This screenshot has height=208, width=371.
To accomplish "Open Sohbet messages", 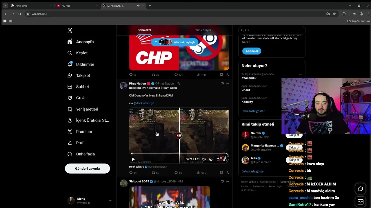I will point(78,87).
